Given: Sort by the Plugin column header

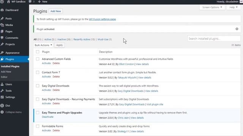Looking at the screenshot, I should [x=46, y=52].
